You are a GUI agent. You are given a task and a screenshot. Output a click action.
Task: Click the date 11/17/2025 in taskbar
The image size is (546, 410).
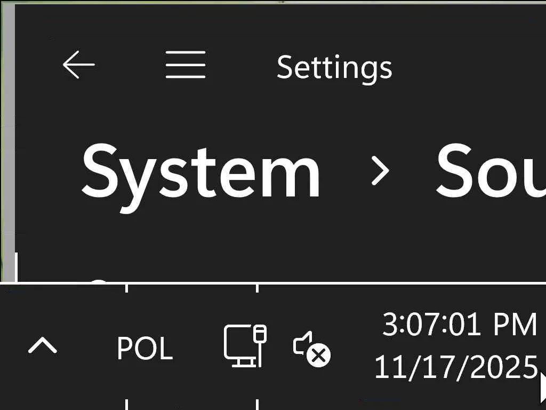pos(456,367)
